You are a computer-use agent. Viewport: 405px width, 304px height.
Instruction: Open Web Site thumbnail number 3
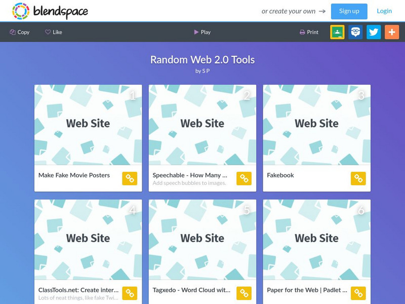(317, 125)
